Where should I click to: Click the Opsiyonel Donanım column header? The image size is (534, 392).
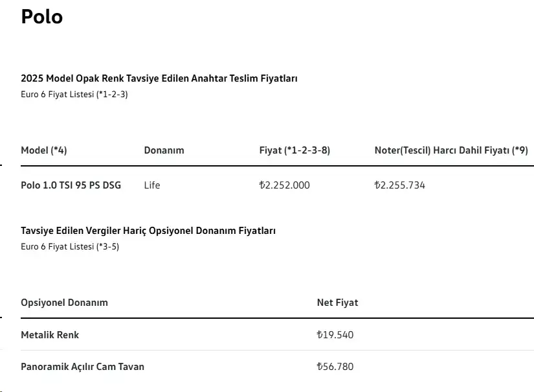click(64, 303)
